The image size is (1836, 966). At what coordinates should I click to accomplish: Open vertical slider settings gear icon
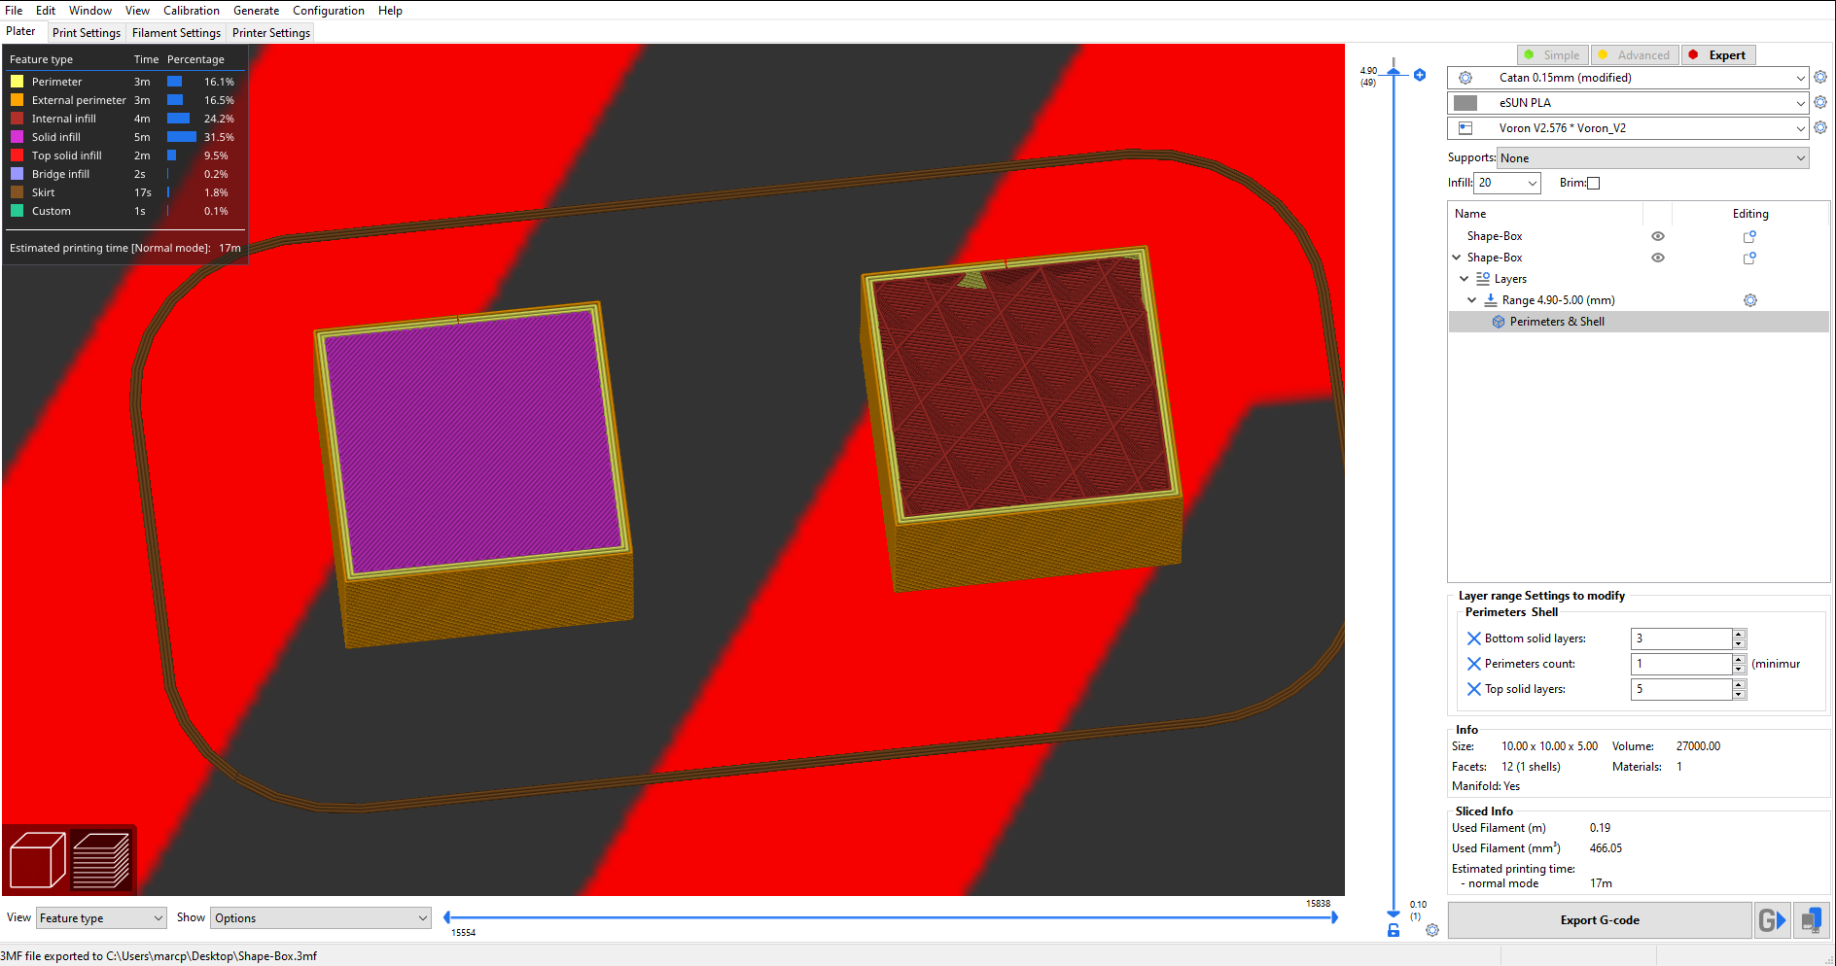click(x=1432, y=930)
